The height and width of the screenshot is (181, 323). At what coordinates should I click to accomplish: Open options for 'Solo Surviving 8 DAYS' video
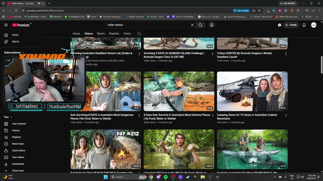tap(139, 115)
